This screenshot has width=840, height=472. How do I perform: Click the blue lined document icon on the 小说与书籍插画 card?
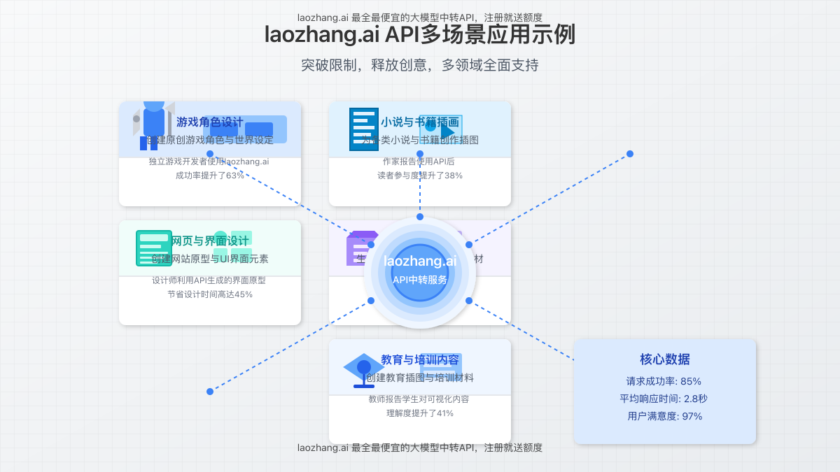tap(364, 129)
